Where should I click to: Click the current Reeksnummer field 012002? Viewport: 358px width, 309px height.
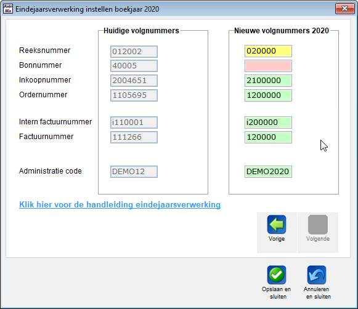[134, 52]
